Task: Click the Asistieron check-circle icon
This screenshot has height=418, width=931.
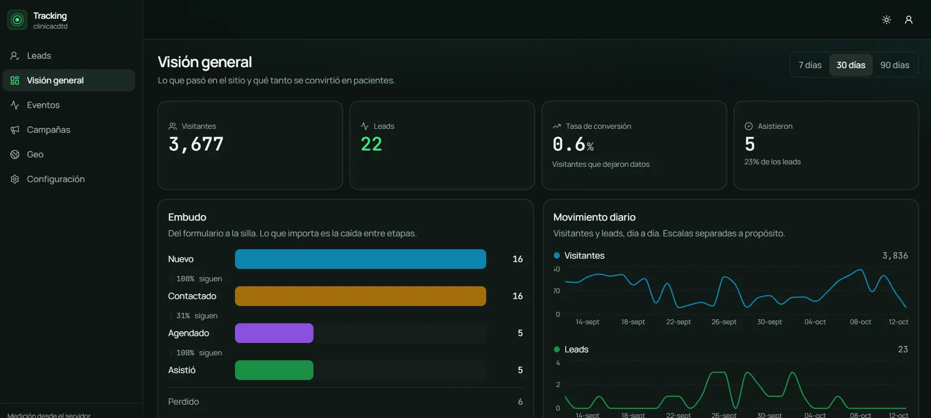Action: [749, 126]
